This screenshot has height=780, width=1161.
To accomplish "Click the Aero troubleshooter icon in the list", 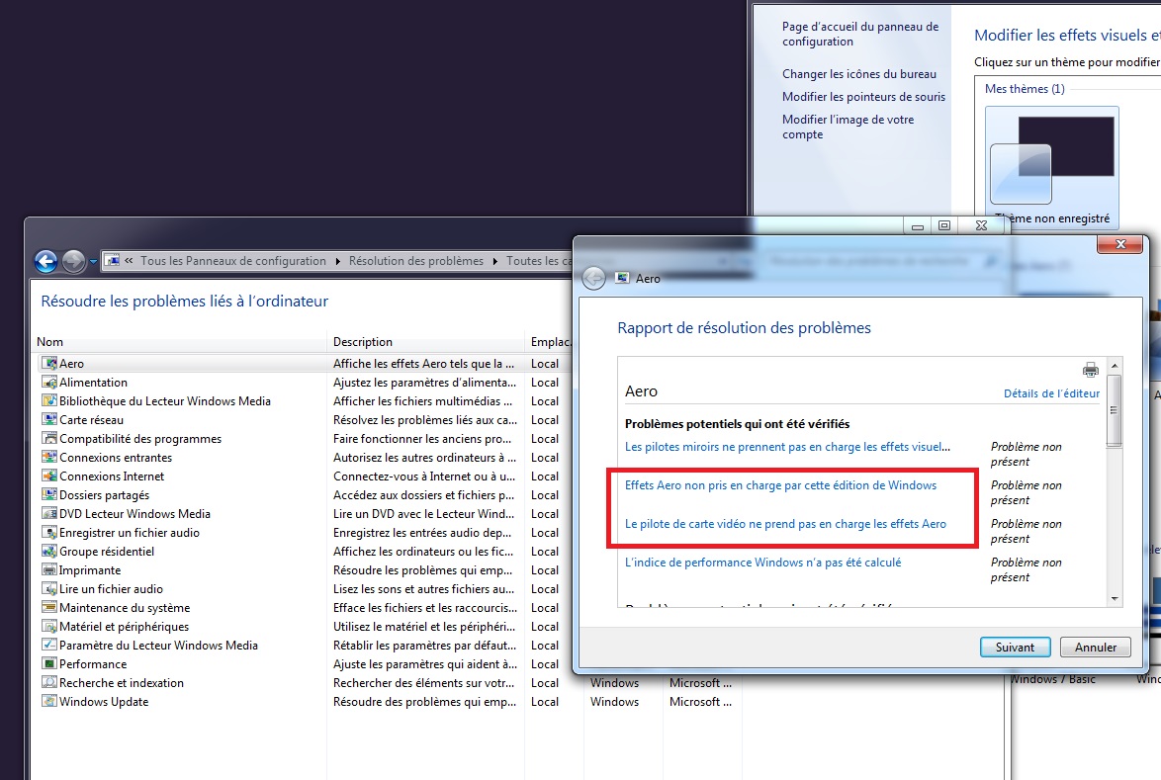I will 49,364.
